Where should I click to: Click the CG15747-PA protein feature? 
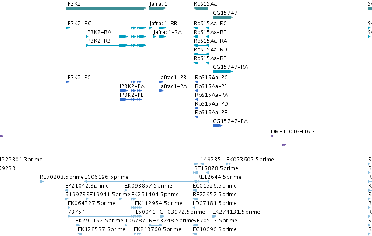pyautogui.click(x=217, y=126)
